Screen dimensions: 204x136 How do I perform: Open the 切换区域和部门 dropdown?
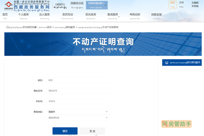pyautogui.click(x=97, y=5)
